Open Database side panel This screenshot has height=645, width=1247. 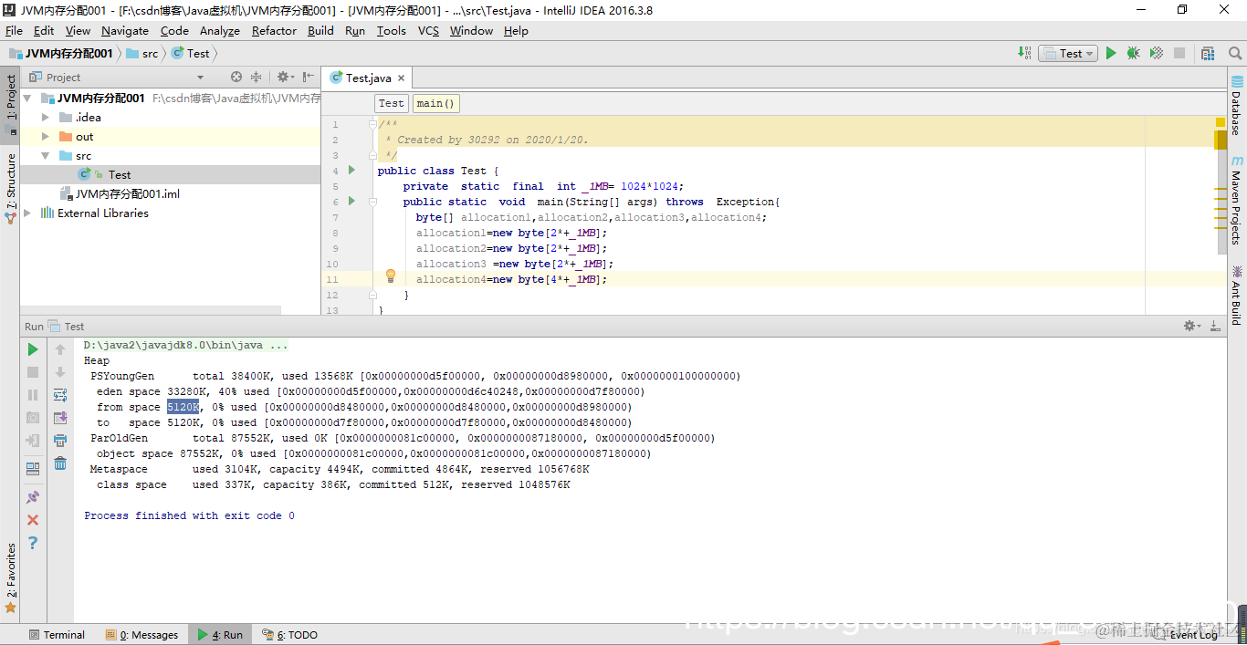tap(1237, 106)
